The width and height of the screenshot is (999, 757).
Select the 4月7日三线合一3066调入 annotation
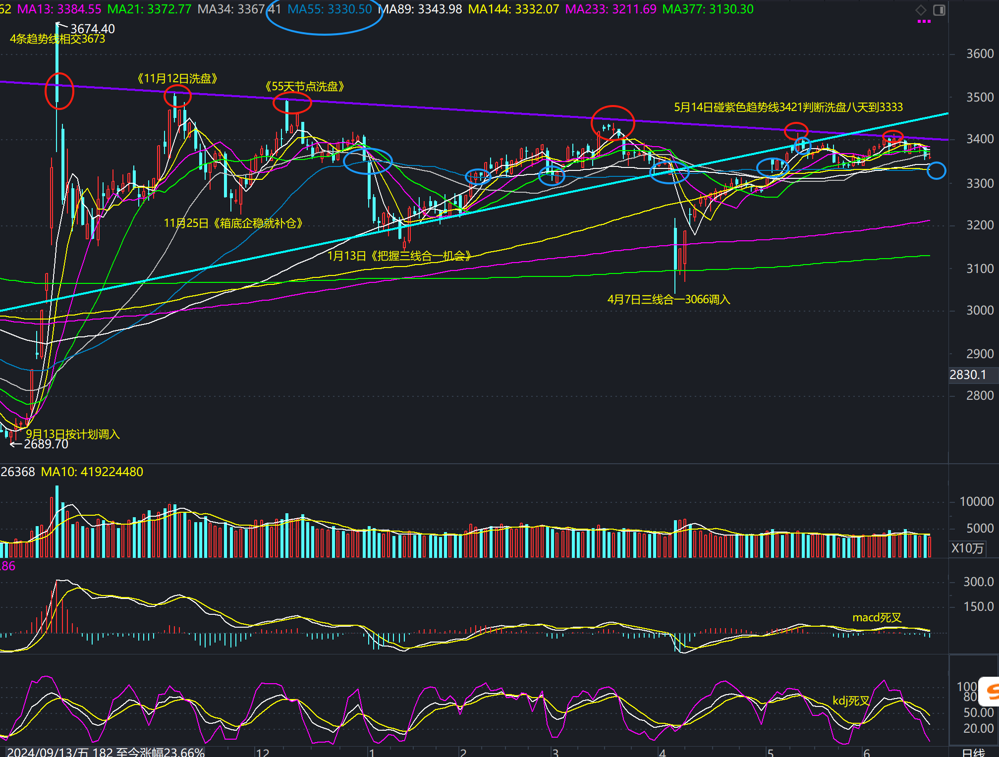(x=669, y=299)
